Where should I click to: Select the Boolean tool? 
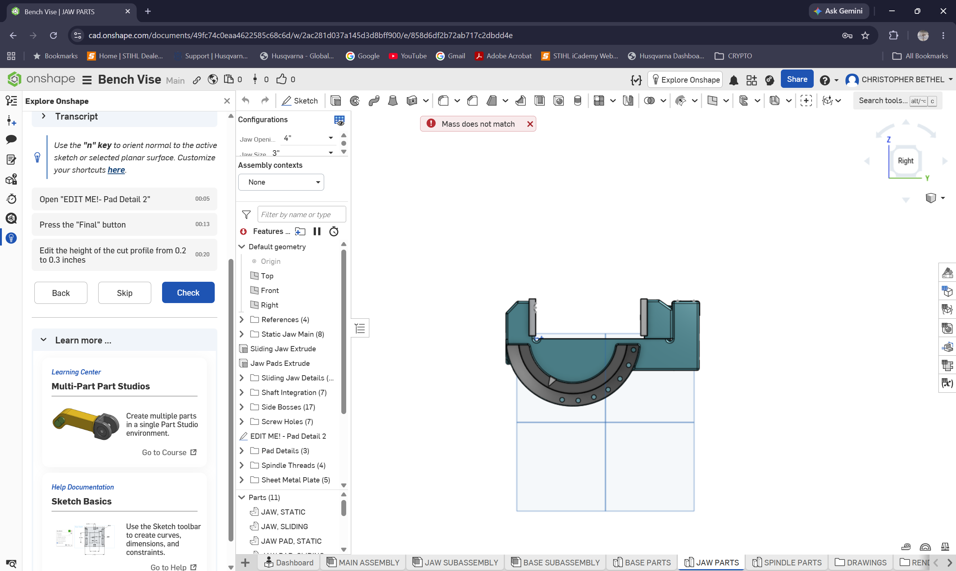649,101
